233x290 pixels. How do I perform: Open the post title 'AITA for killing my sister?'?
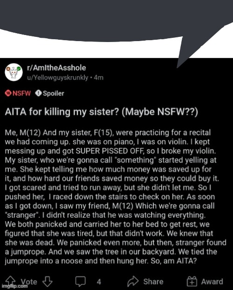(102, 112)
